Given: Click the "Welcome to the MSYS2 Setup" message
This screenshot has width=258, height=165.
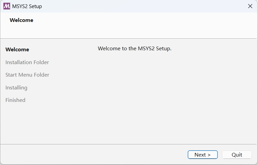Looking at the screenshot, I should coord(134,49).
